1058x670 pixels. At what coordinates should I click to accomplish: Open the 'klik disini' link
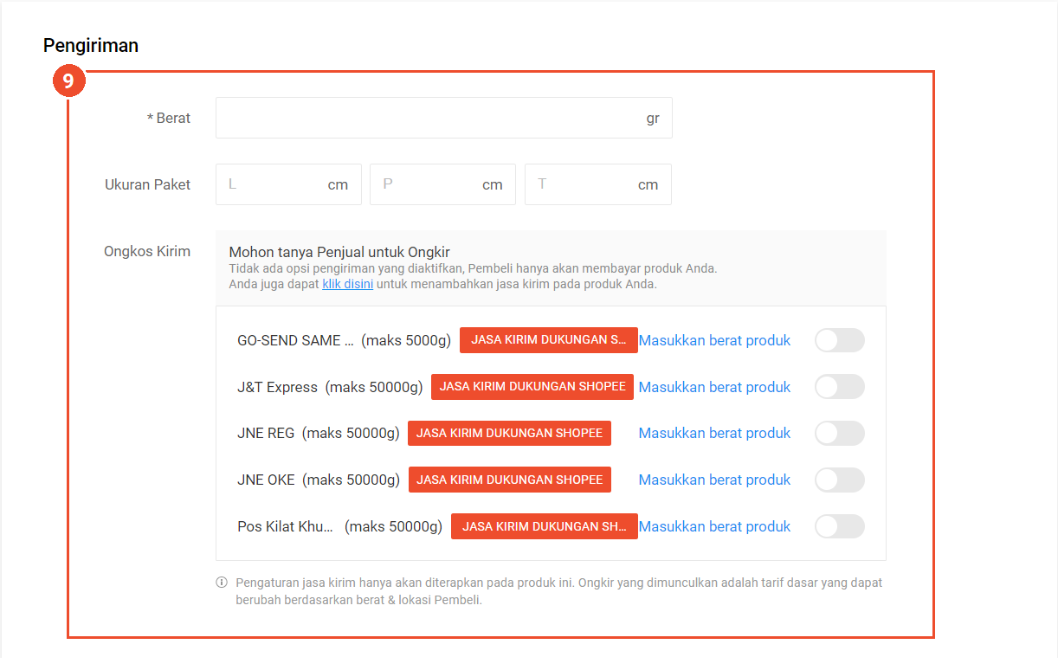[x=347, y=284]
